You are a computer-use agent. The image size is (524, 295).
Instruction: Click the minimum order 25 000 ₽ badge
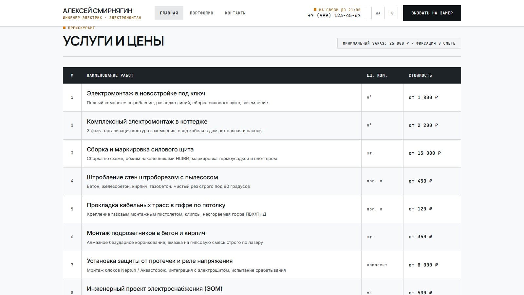pyautogui.click(x=399, y=43)
